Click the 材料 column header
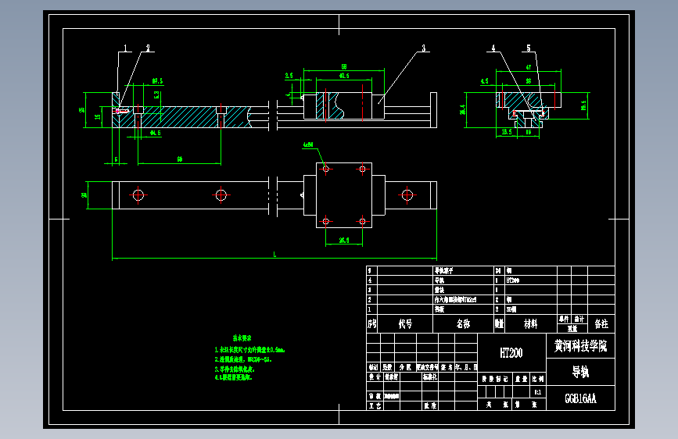Screen dimensions: 678x439 click(530, 323)
